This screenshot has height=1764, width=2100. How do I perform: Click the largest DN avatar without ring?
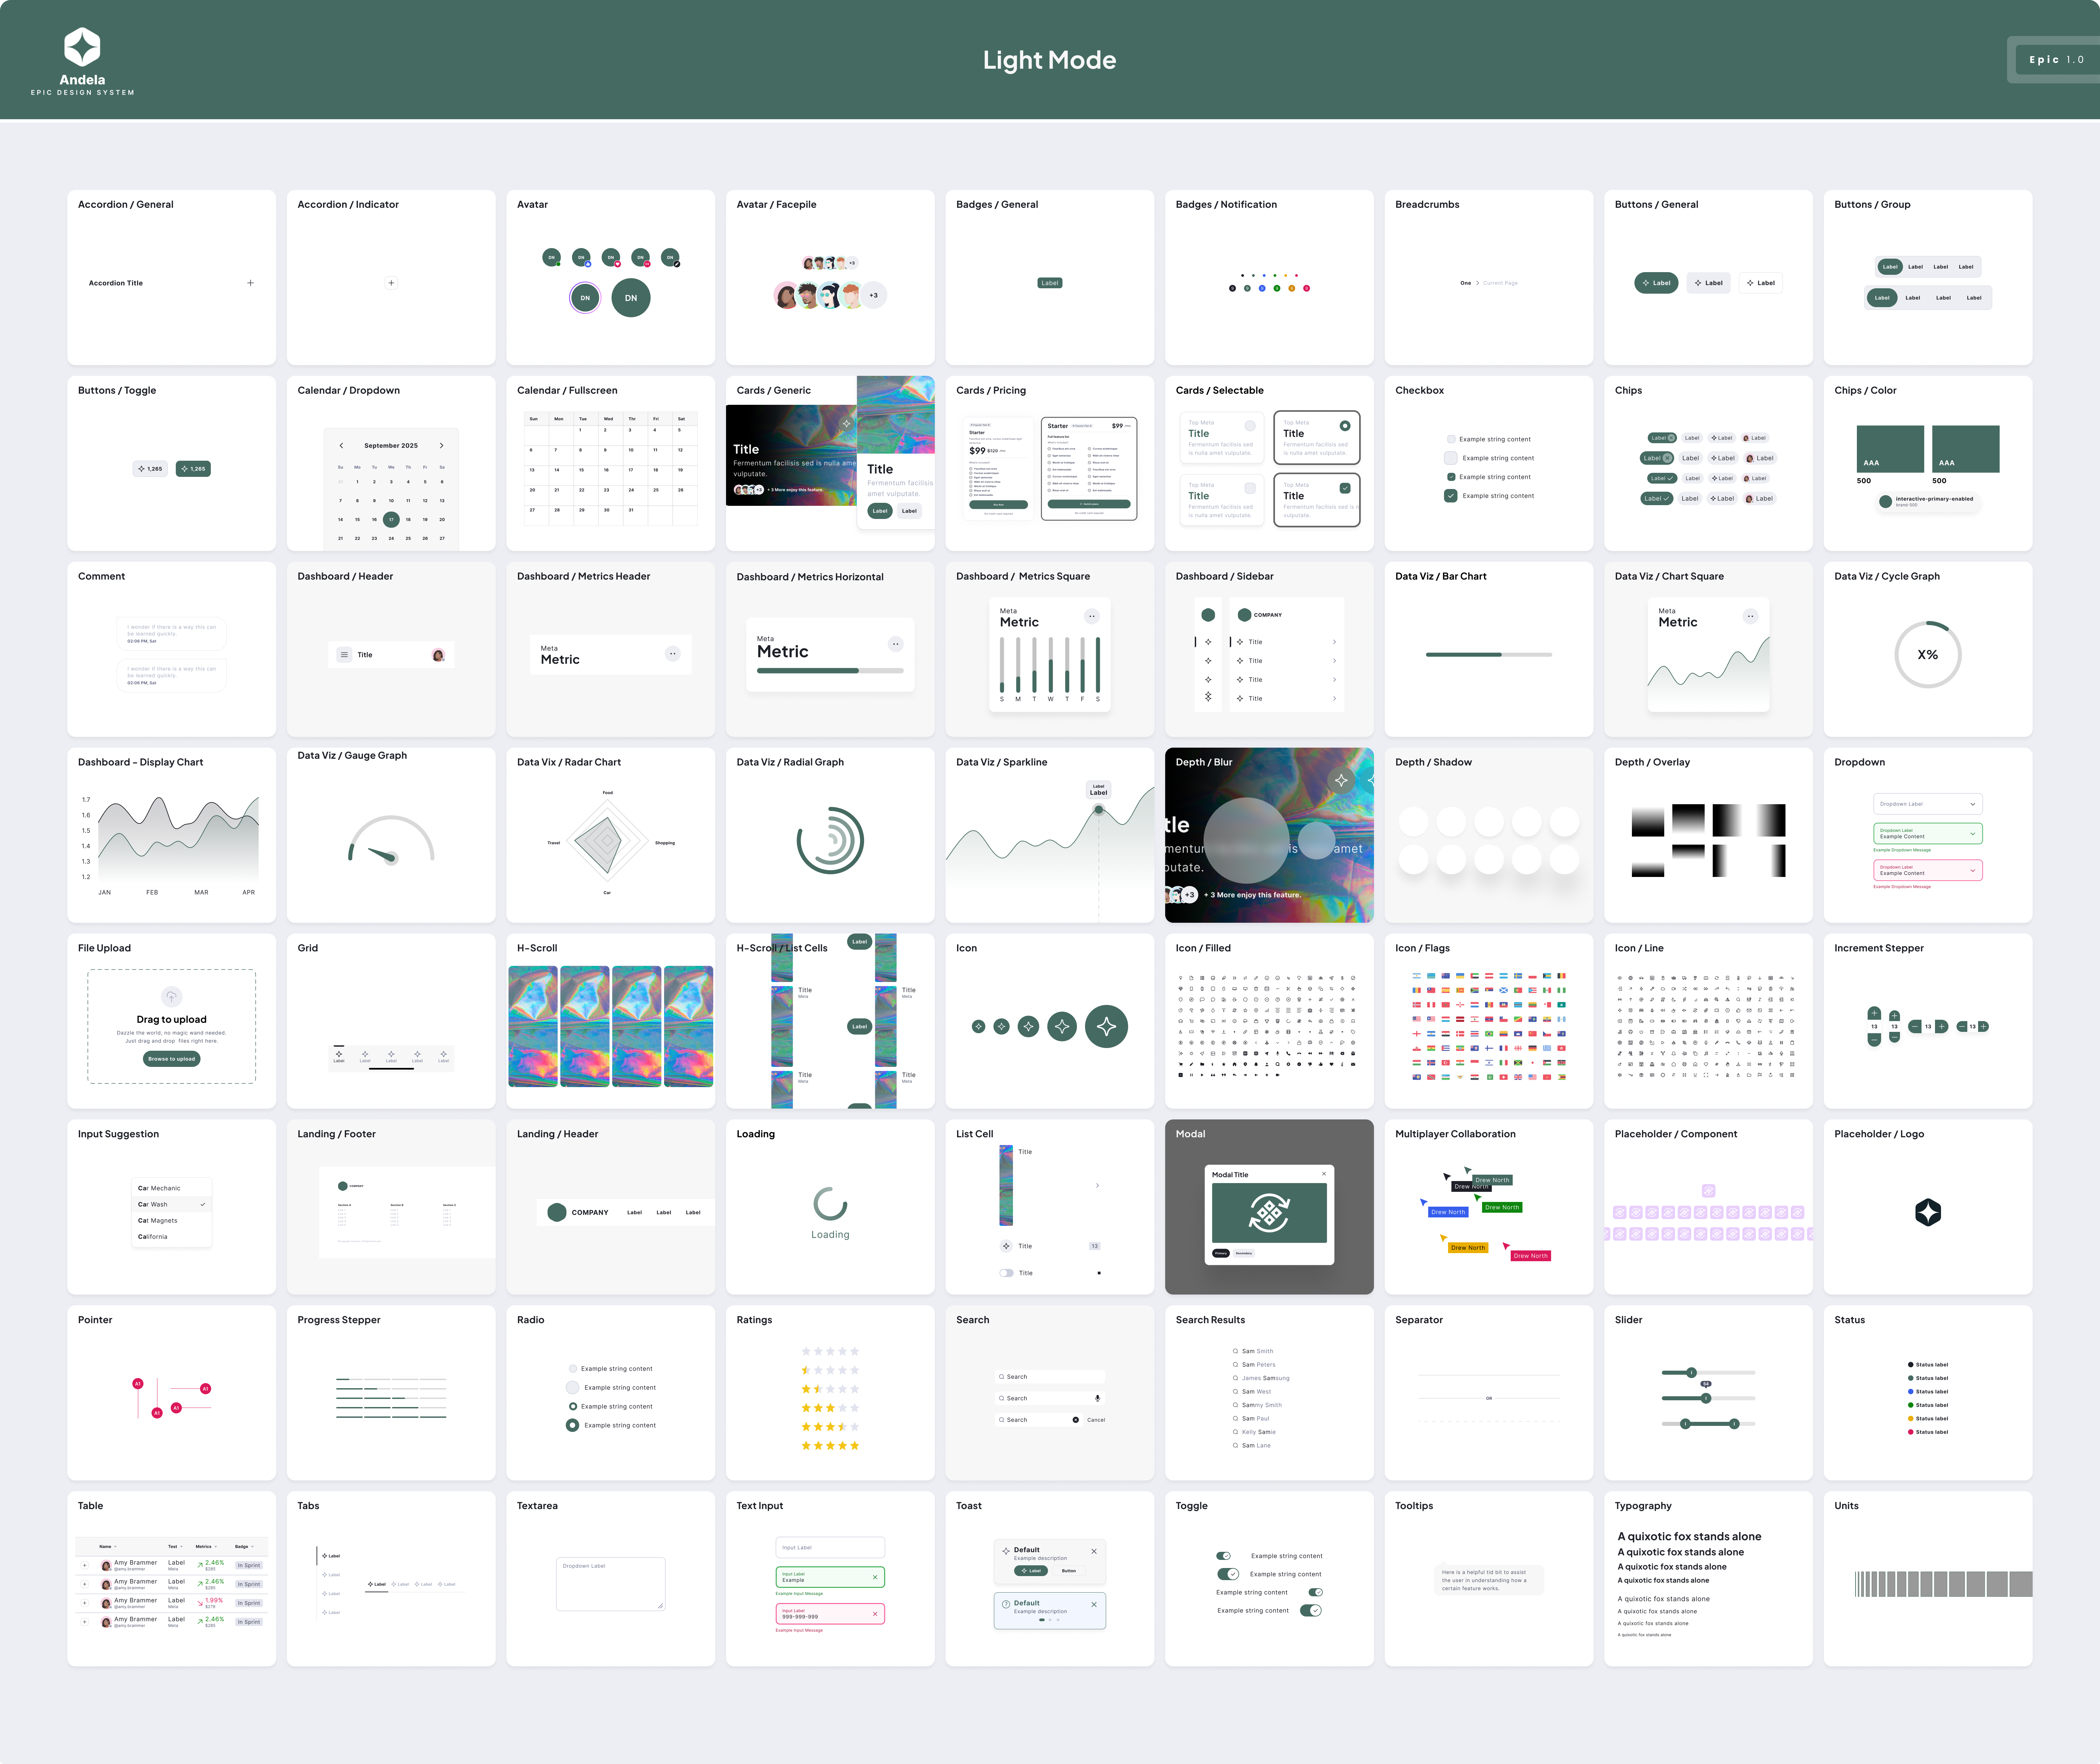click(x=631, y=298)
